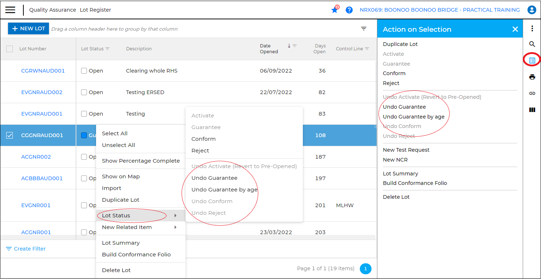The image size is (541, 279).
Task: Choose Undo Guarantee in the Lot Status submenu
Action: (214, 178)
